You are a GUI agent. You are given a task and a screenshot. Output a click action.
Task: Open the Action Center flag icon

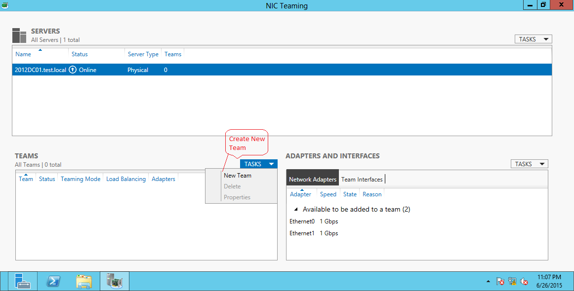point(500,281)
